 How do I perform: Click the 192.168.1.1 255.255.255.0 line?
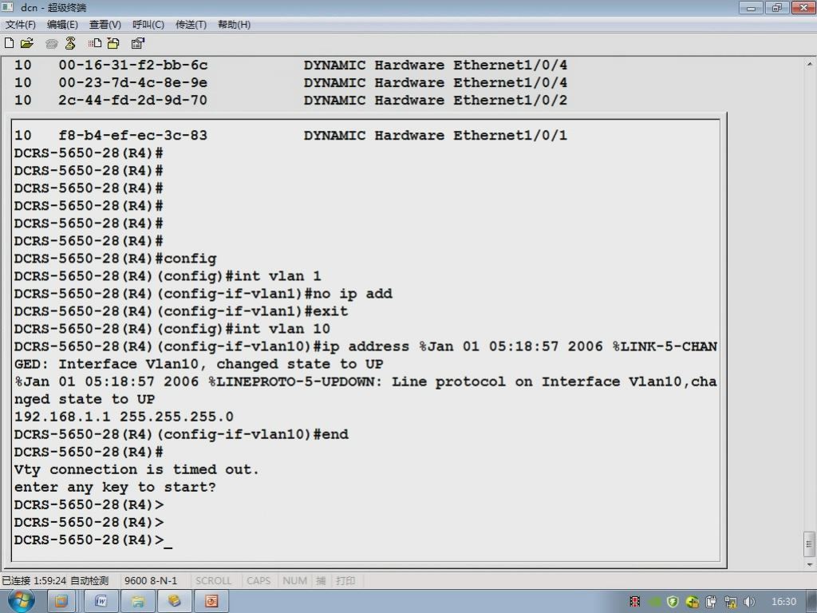(x=124, y=417)
